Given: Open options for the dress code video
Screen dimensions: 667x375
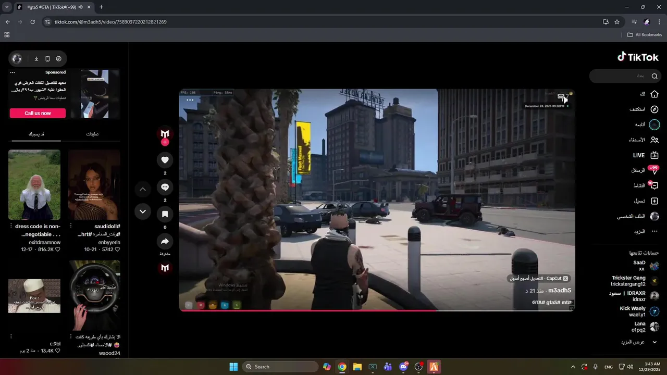Looking at the screenshot, I should click(11, 226).
